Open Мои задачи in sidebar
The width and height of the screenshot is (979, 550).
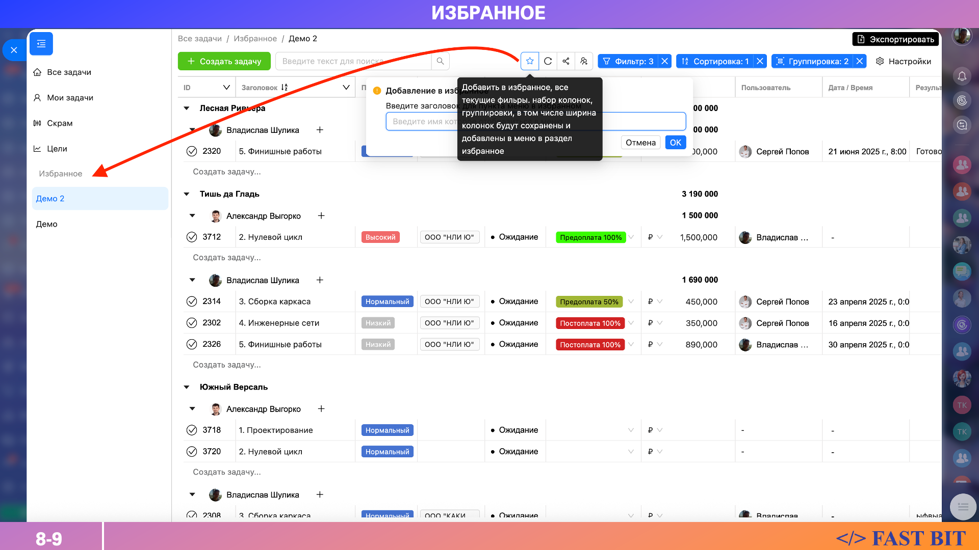click(70, 98)
